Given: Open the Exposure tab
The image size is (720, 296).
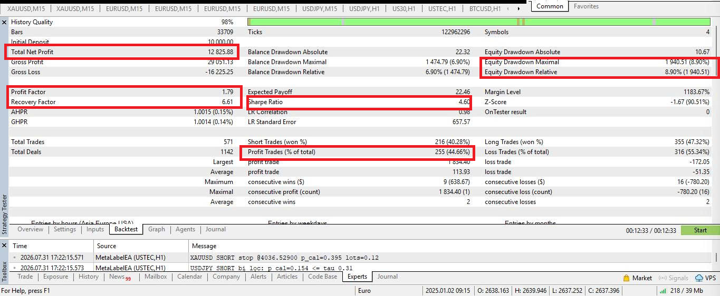Looking at the screenshot, I should point(55,277).
